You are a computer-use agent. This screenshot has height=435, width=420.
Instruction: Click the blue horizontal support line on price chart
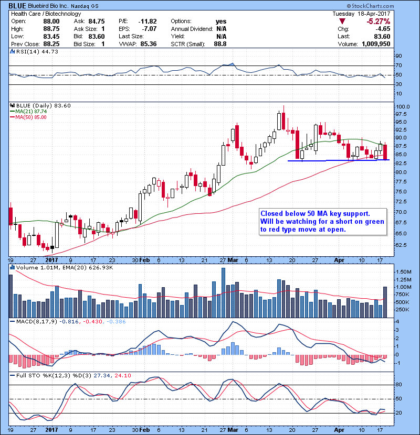point(338,160)
